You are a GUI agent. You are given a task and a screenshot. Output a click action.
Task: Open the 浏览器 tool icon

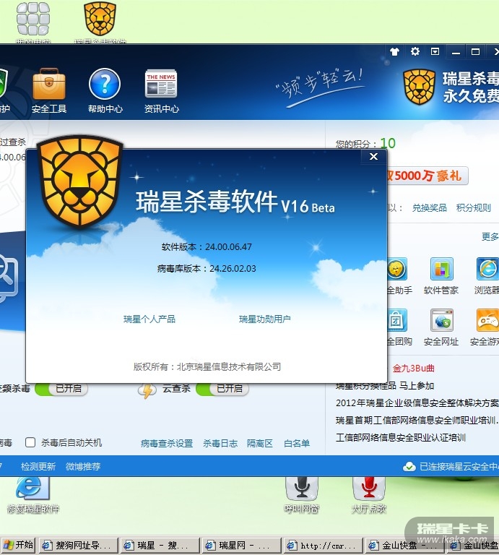(x=487, y=269)
